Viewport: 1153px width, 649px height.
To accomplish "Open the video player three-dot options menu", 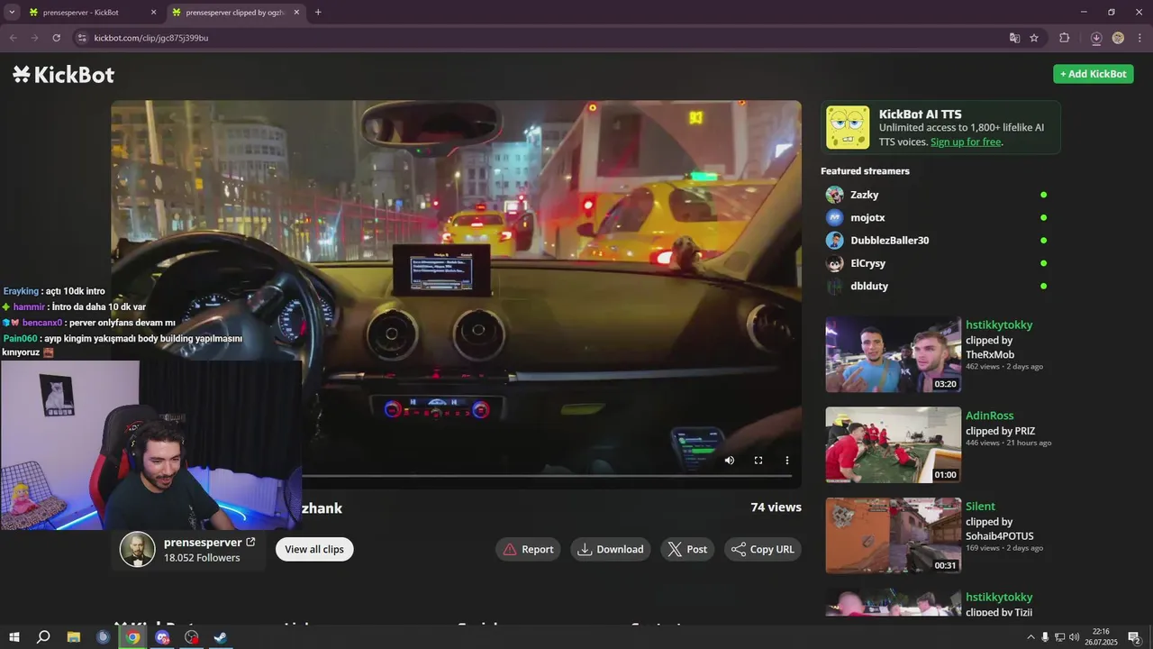I will [786, 461].
